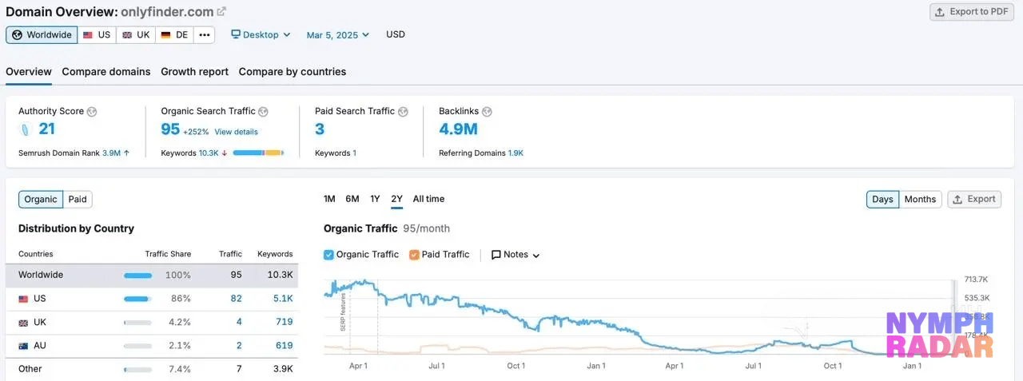Click the Desktop monitor icon

236,34
